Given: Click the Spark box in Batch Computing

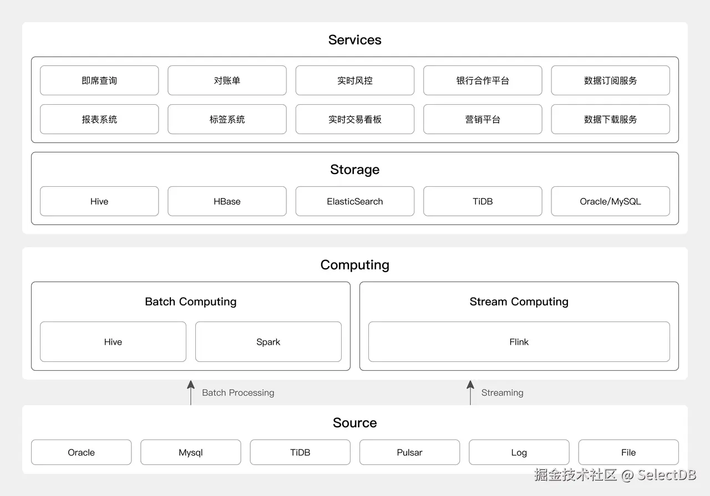Looking at the screenshot, I should (268, 342).
